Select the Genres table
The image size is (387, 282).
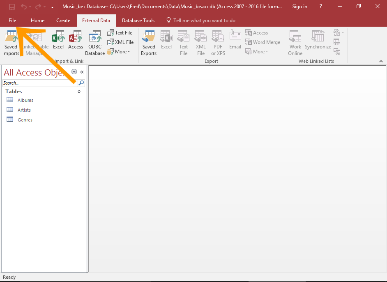25,120
